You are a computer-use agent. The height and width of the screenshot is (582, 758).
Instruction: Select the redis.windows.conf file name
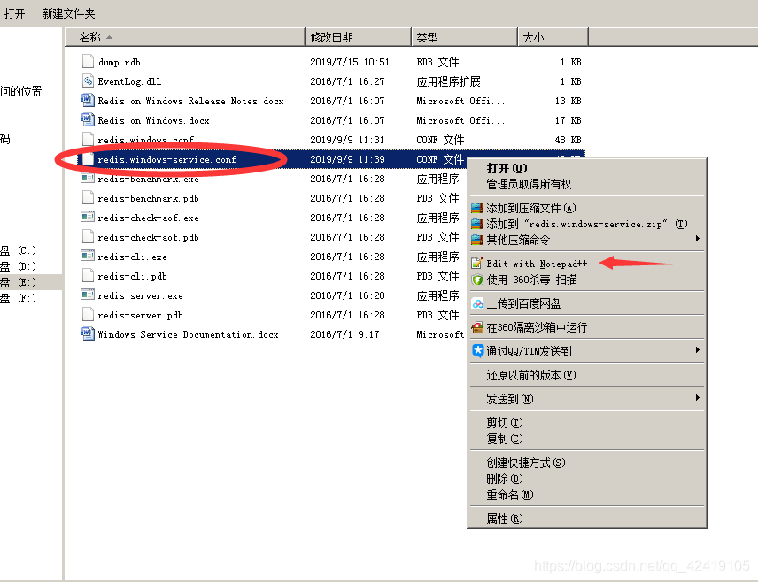coord(145,140)
